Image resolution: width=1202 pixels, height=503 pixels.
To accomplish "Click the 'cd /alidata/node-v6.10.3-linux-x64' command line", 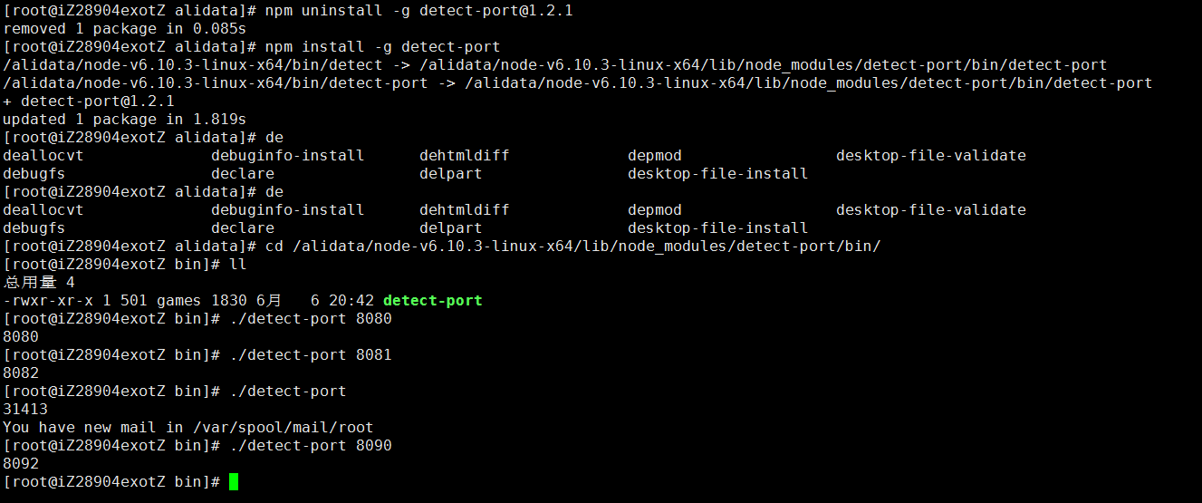I will (573, 246).
